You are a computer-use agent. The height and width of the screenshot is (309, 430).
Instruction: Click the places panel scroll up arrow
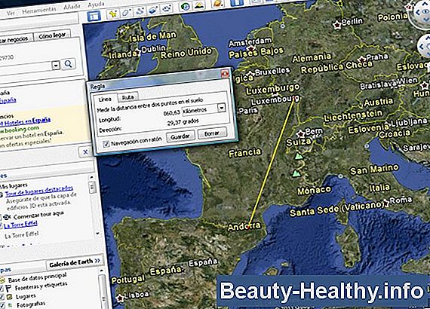[92, 178]
